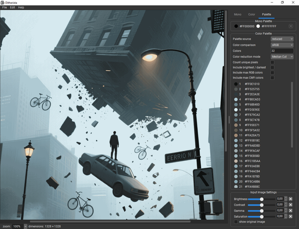Click the Ditherista app icon in title bar
This screenshot has width=299, height=229.
pyautogui.click(x=3, y=3)
